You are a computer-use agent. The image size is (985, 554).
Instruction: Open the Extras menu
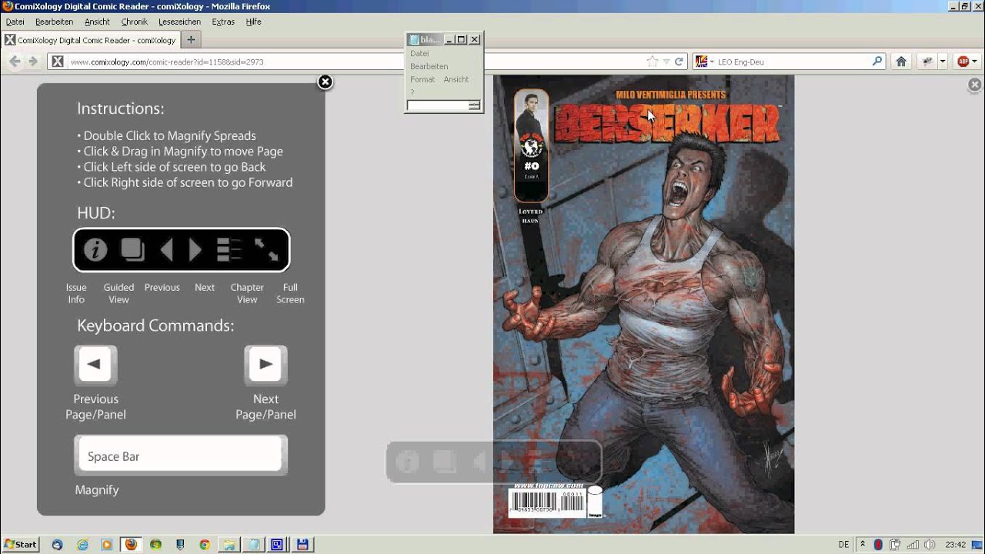[223, 22]
